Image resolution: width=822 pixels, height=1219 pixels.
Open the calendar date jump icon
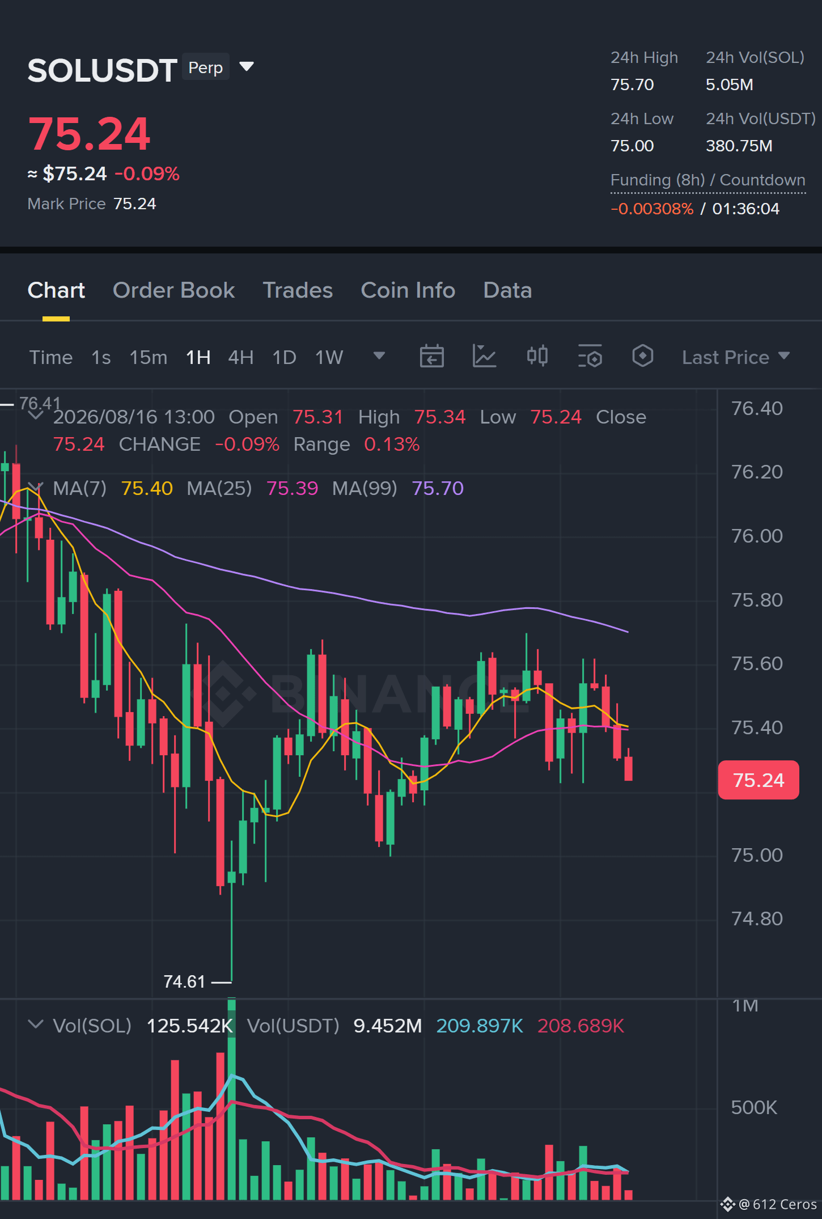tap(431, 357)
